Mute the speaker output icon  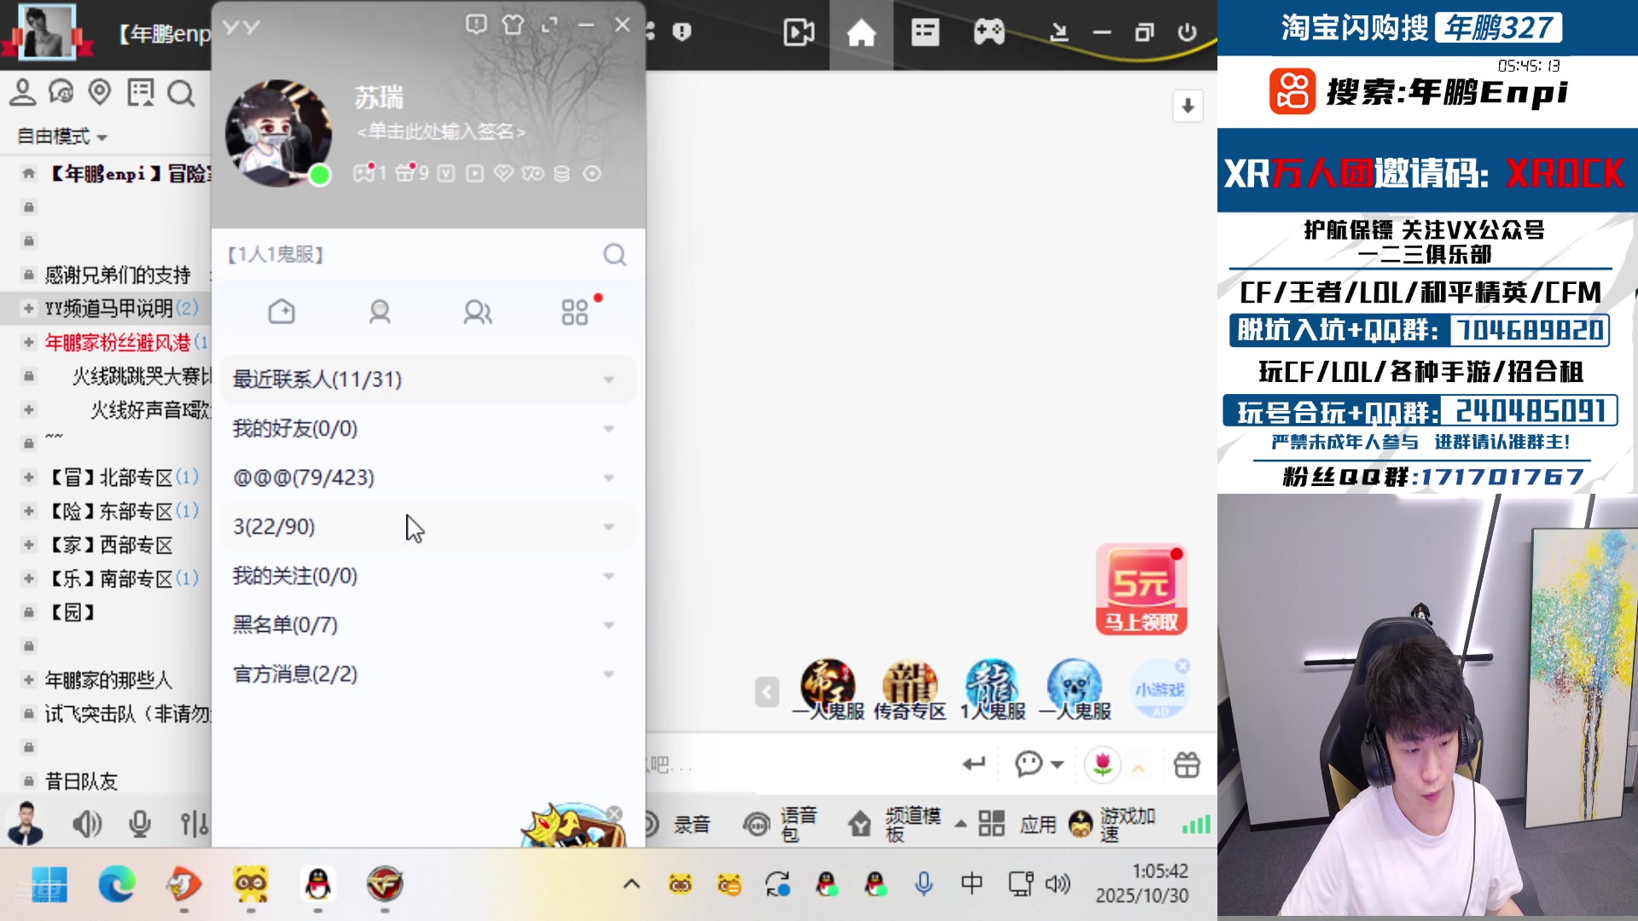(88, 824)
